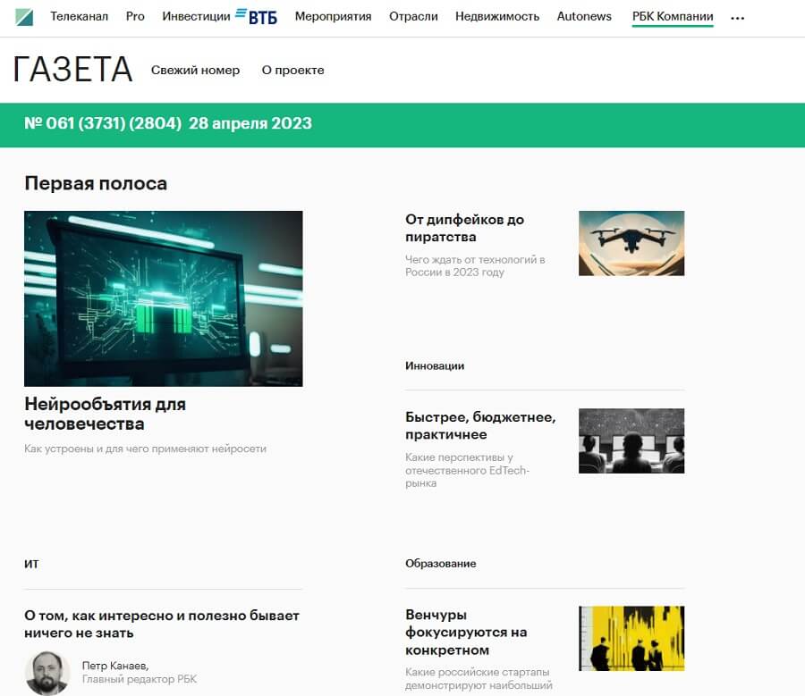Open the Телеканал menu item
Viewport: 805px width, 696px height.
80,15
